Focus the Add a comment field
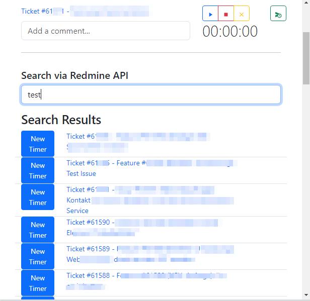This screenshot has width=310, height=301. (x=106, y=31)
